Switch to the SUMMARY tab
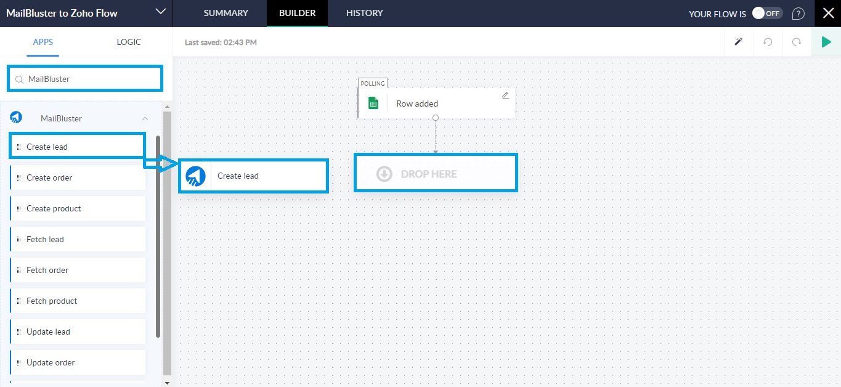Viewport: 841px width, 387px height. pyautogui.click(x=225, y=13)
